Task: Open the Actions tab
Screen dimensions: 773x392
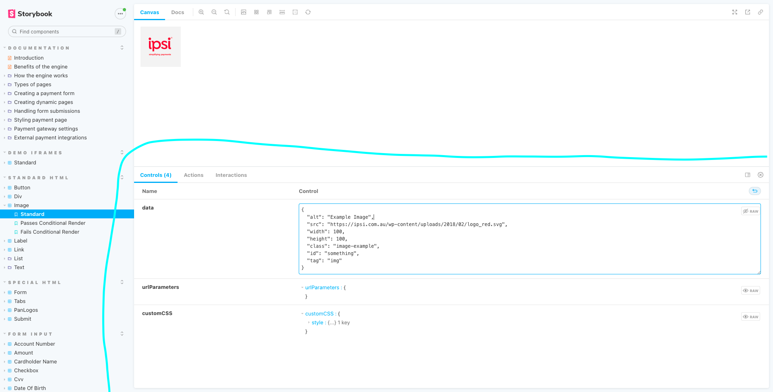Action: (194, 175)
